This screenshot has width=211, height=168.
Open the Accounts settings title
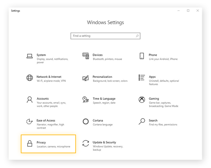(x=43, y=99)
